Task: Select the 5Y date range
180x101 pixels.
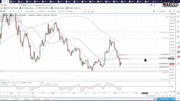Action: tap(25, 96)
